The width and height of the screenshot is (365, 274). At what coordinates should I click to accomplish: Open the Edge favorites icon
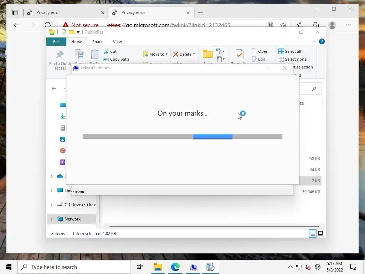coord(300,25)
